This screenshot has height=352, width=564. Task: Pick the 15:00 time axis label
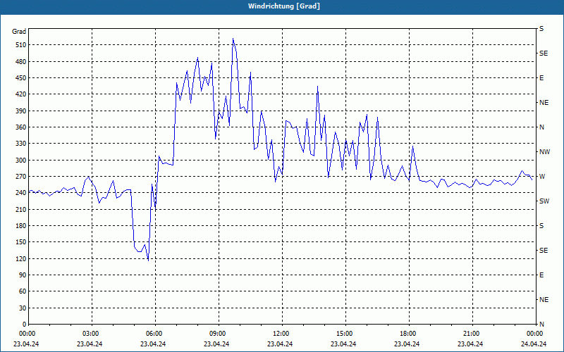point(343,334)
